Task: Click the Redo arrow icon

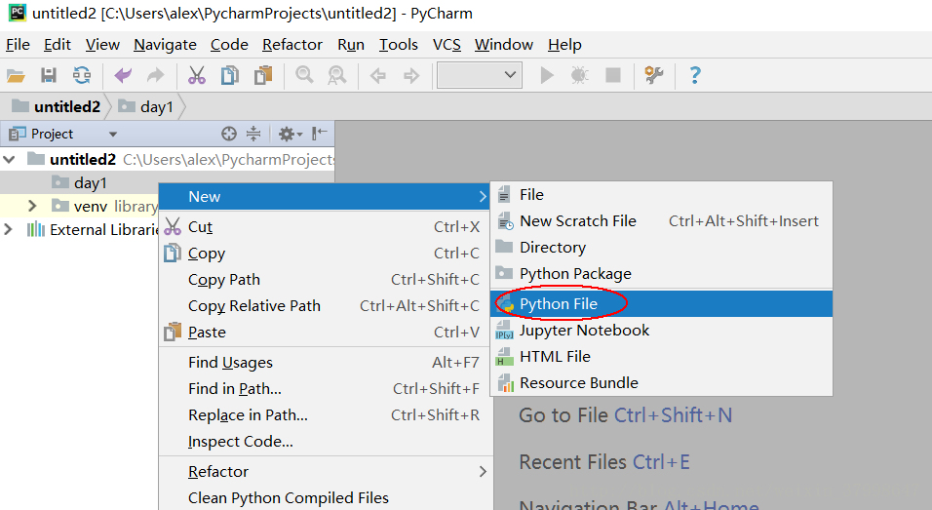Action: coord(155,75)
